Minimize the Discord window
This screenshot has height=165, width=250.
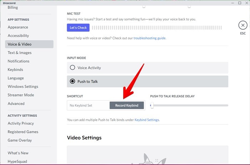point(232,3)
